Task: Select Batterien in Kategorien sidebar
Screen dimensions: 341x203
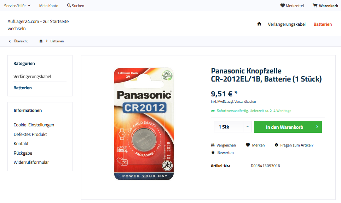Action: (x=23, y=88)
